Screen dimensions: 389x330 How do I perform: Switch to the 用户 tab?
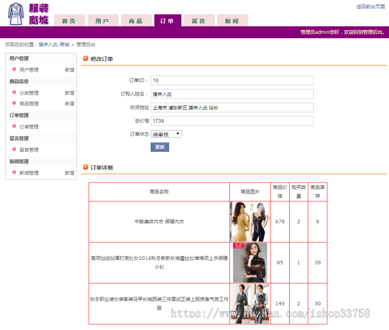[x=103, y=20]
